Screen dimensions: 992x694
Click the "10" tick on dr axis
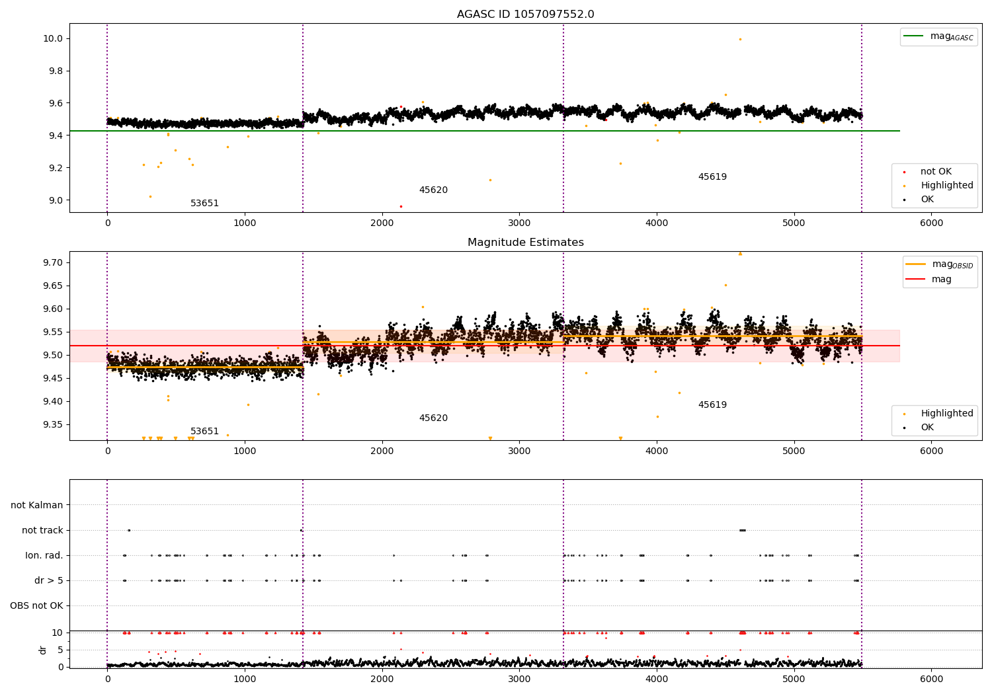coord(58,633)
